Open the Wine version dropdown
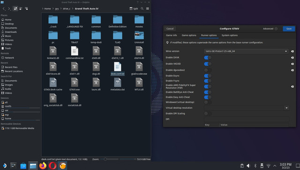The height and width of the screenshot is (170, 300). [246, 51]
